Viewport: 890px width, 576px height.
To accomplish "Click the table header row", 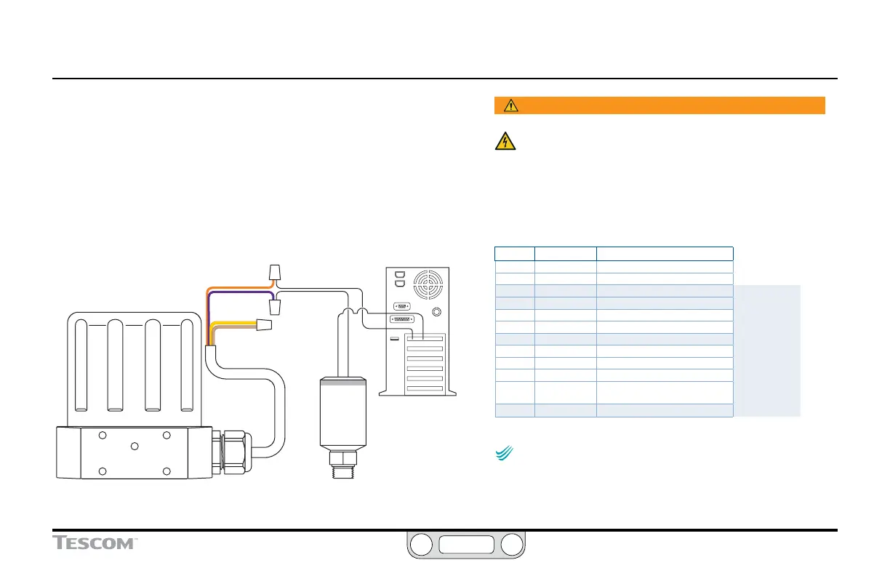I will (614, 253).
